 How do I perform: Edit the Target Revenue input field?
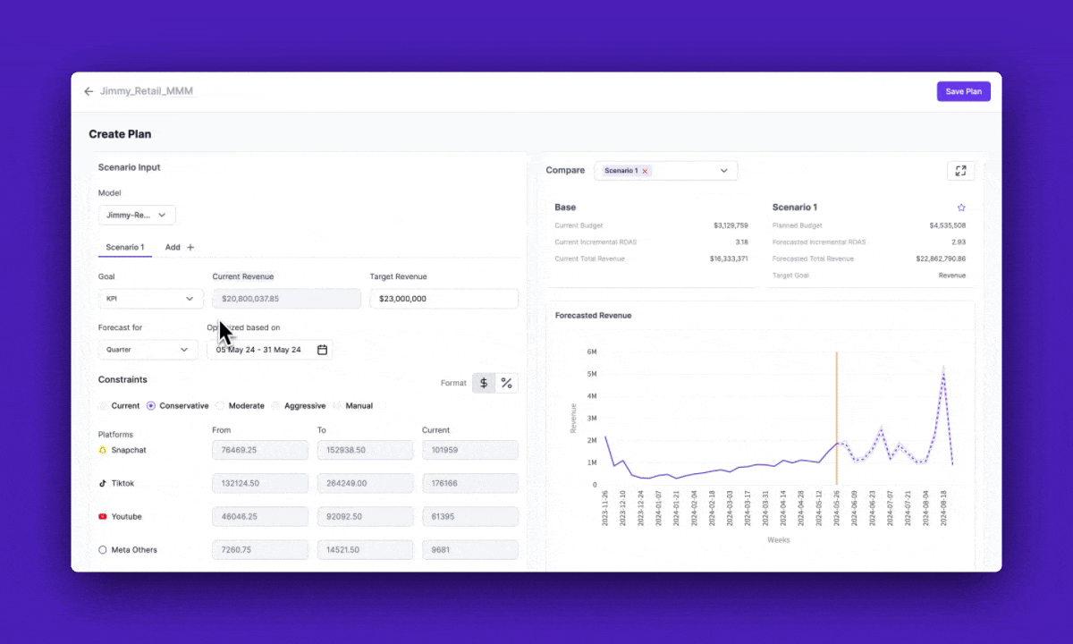pyautogui.click(x=444, y=299)
